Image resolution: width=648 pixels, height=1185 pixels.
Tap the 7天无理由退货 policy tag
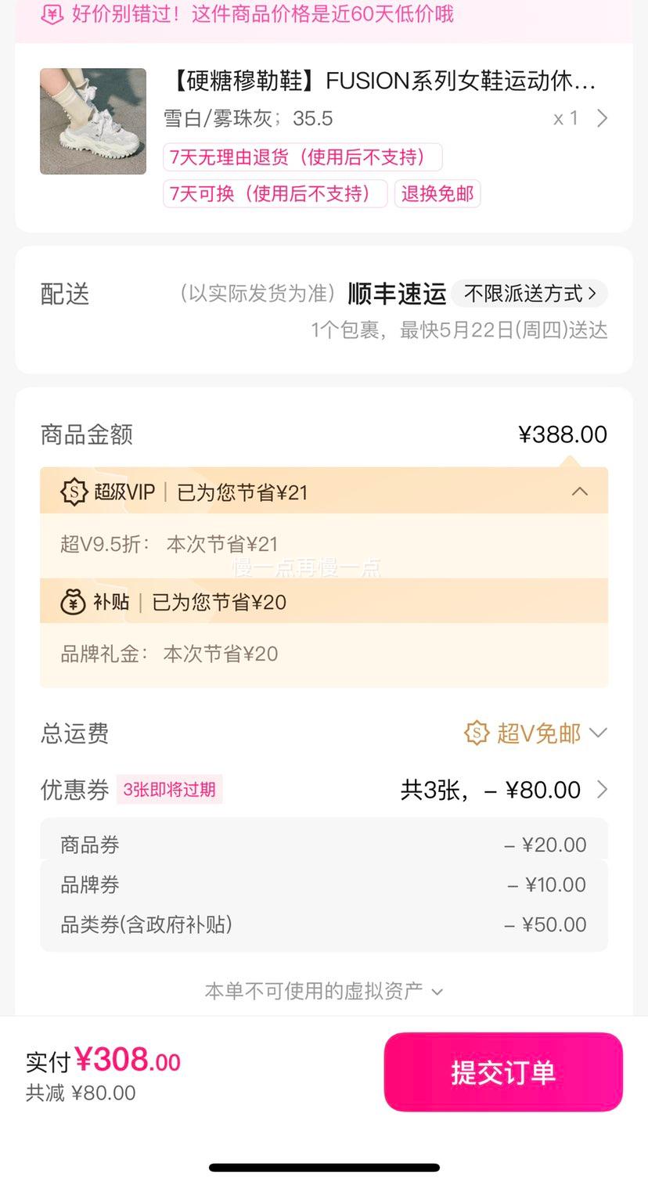[x=303, y=157]
